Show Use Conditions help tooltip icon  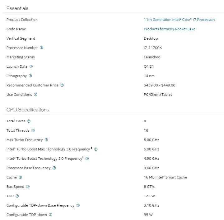point(35,95)
